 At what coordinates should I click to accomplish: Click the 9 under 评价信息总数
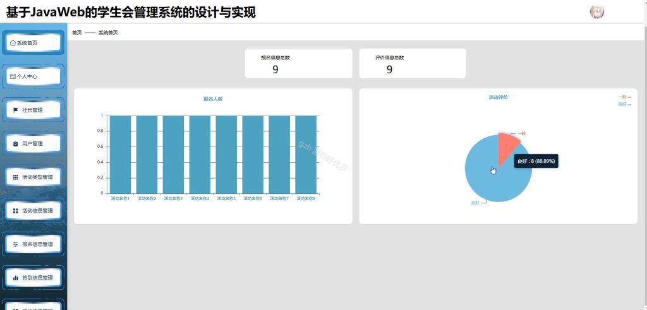tap(389, 69)
